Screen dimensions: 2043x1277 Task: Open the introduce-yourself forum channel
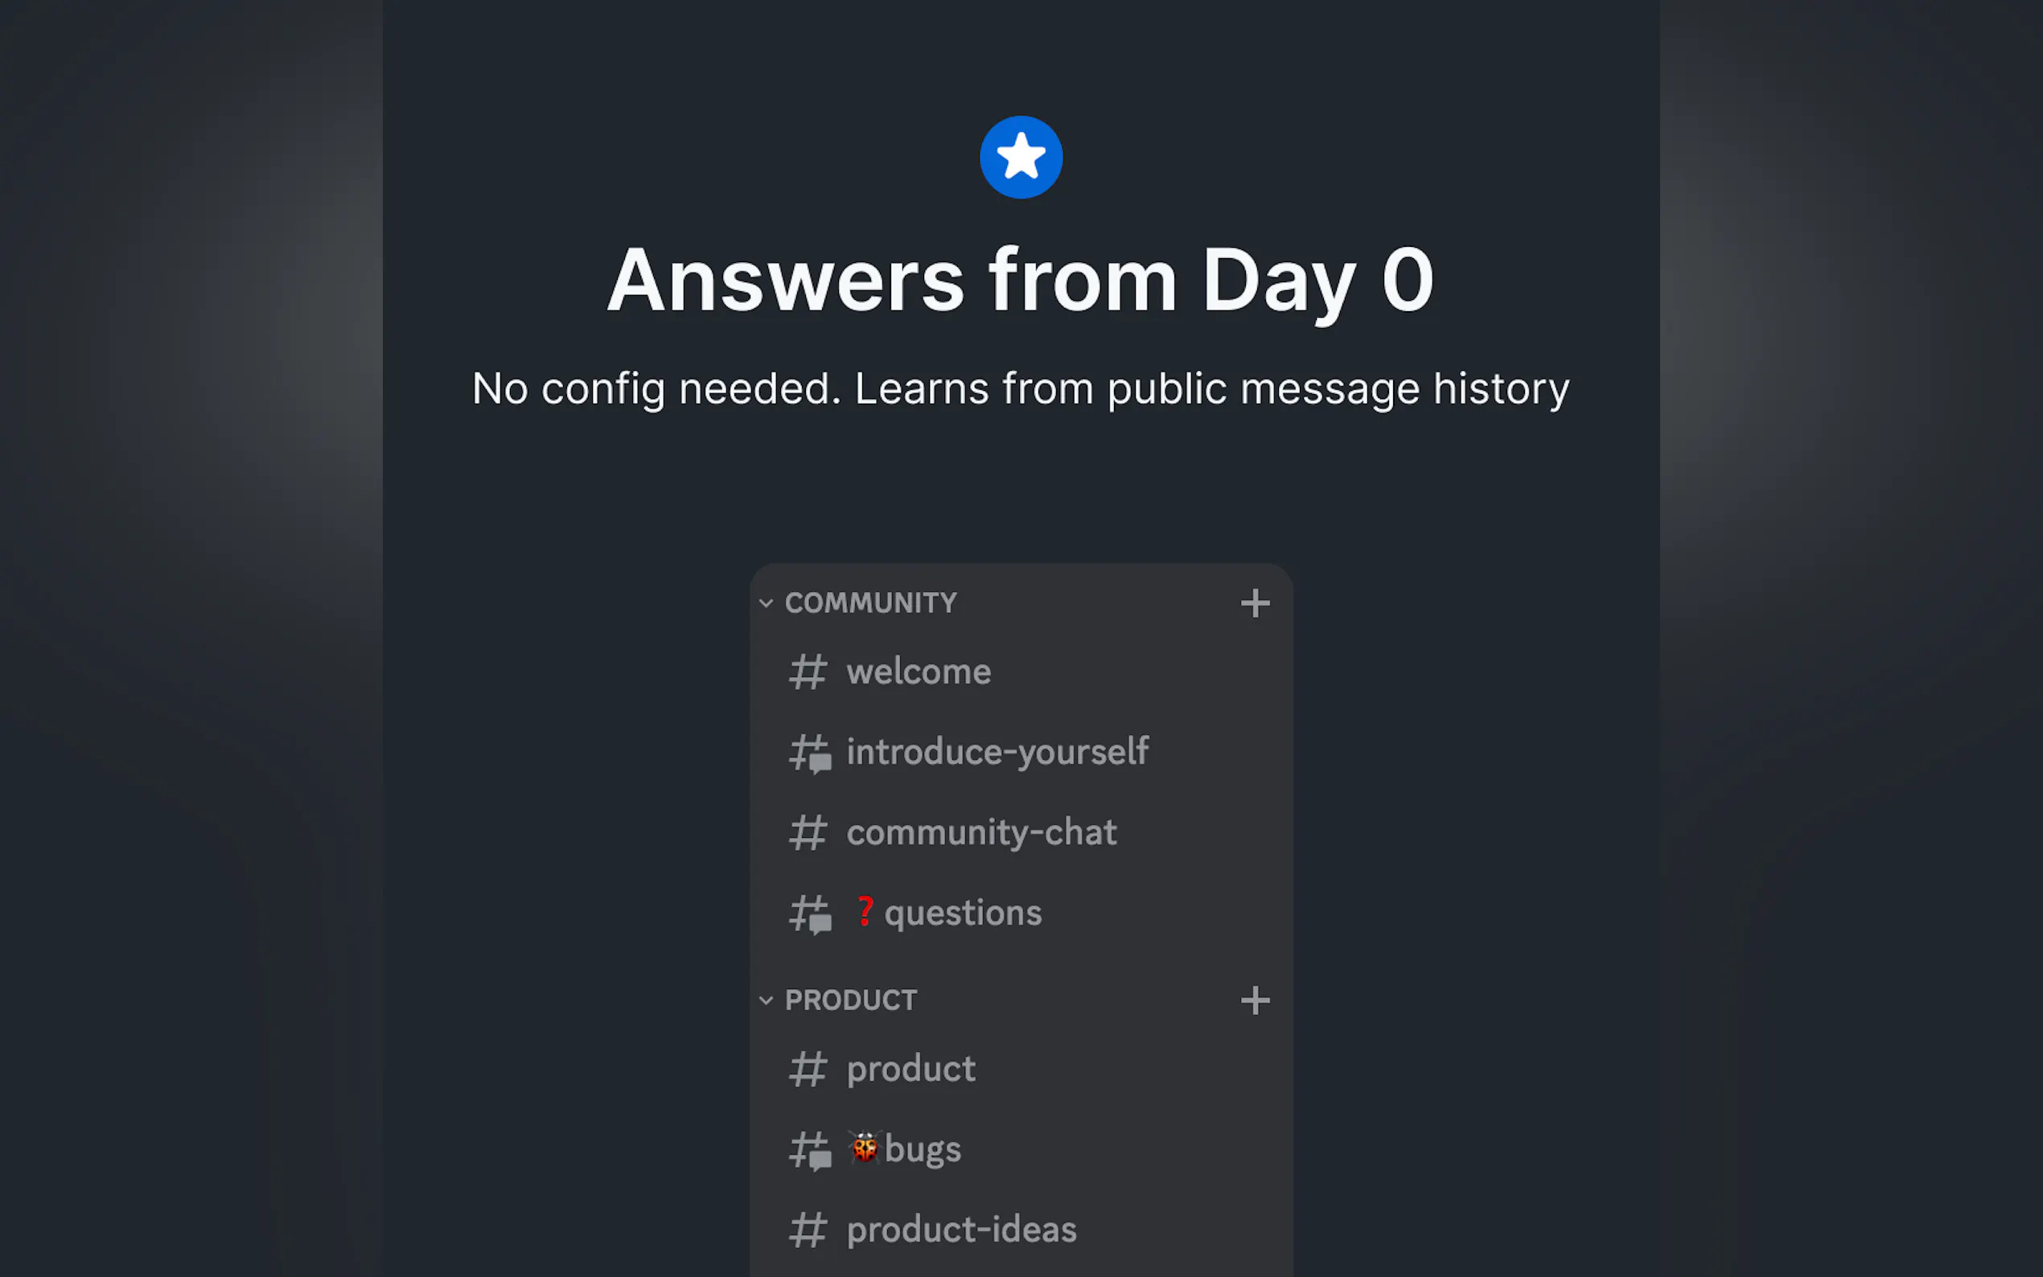(x=997, y=752)
